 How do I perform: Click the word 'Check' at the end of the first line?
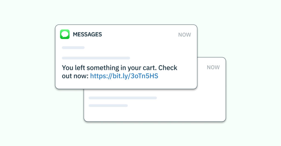tap(168, 68)
